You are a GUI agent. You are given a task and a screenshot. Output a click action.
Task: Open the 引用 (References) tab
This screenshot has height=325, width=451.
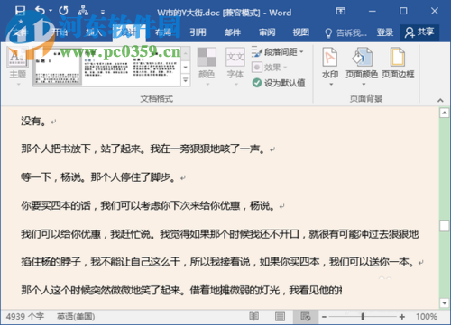(x=198, y=32)
